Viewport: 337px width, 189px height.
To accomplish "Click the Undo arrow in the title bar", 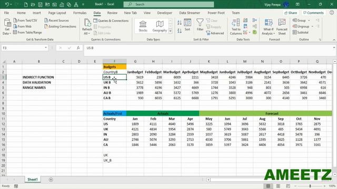I will coord(7,4).
